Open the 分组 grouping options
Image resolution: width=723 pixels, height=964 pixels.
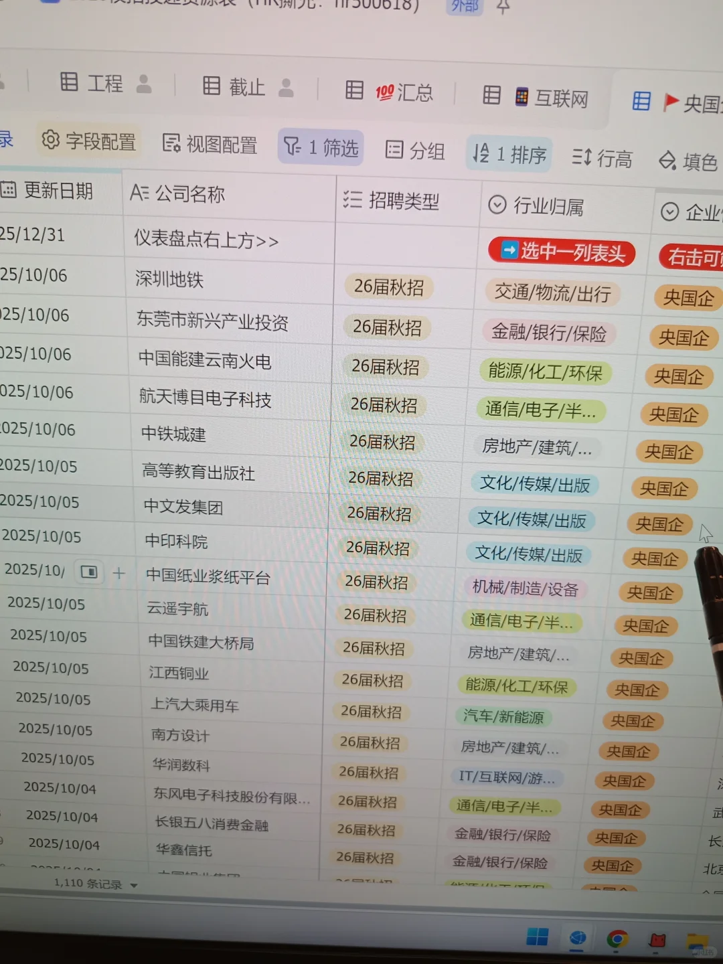(415, 150)
